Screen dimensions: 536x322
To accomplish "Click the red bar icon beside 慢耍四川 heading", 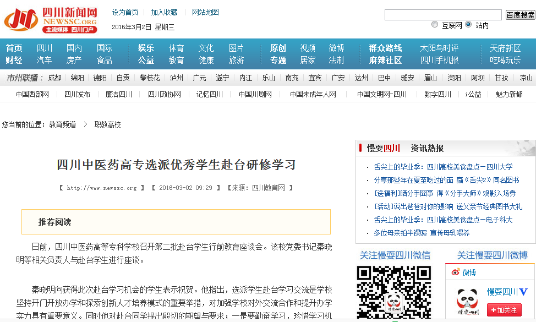I will (360, 148).
